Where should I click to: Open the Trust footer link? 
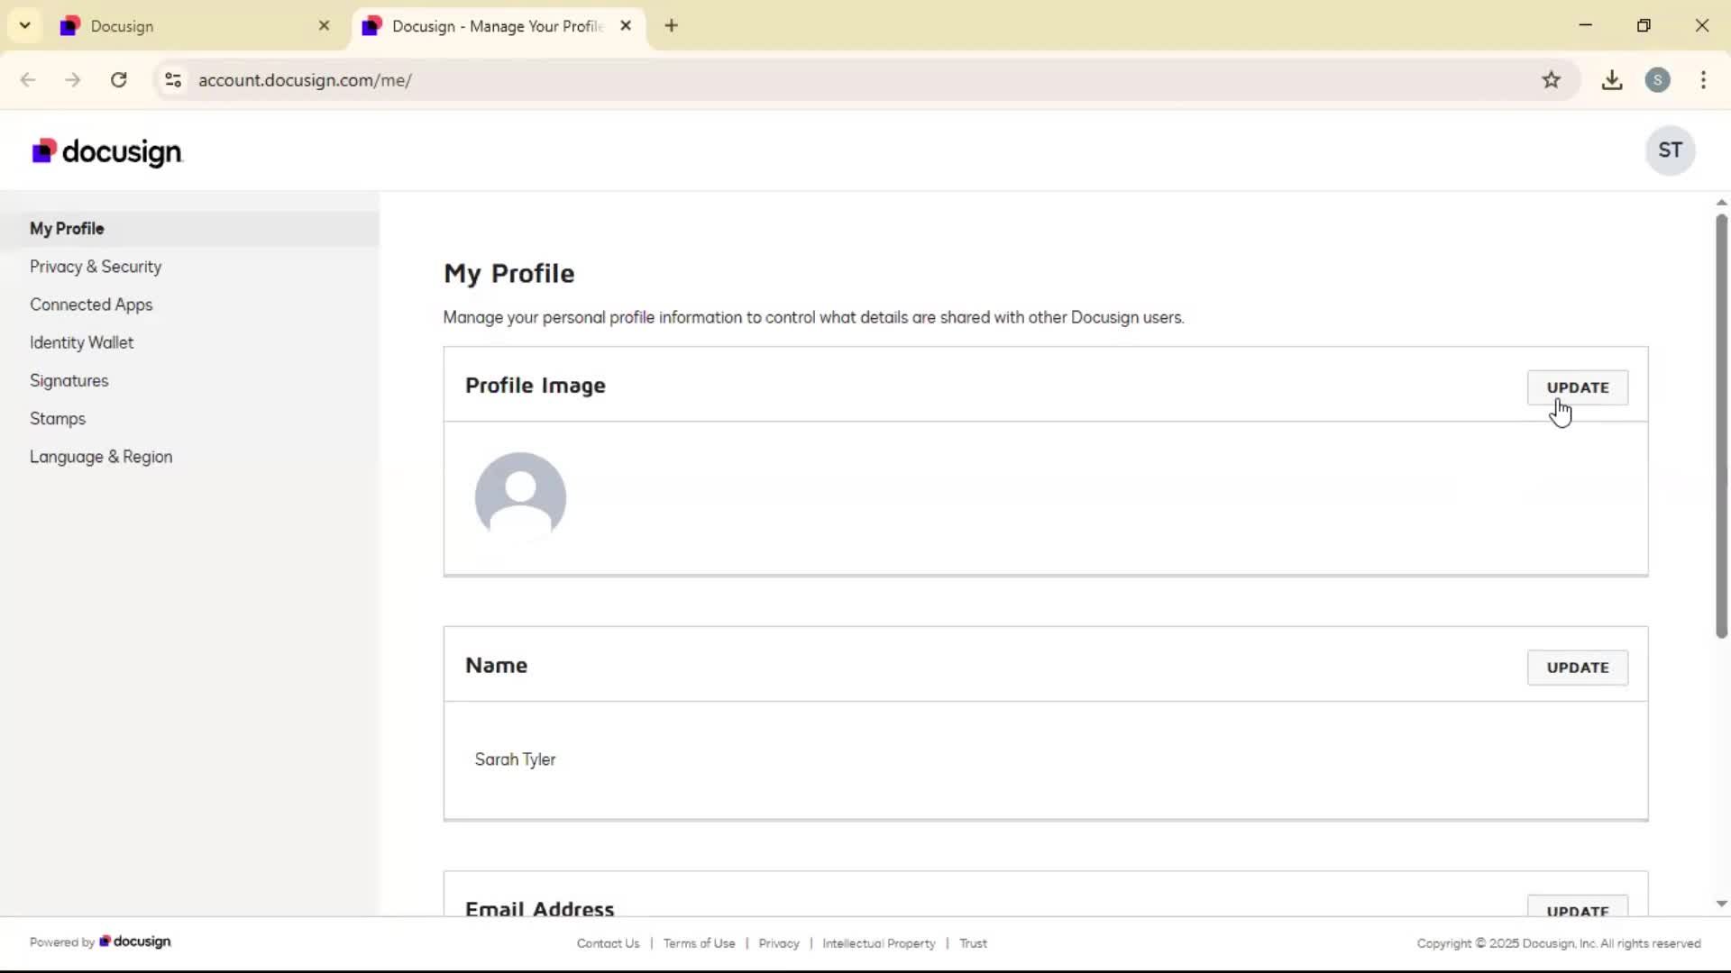(973, 943)
